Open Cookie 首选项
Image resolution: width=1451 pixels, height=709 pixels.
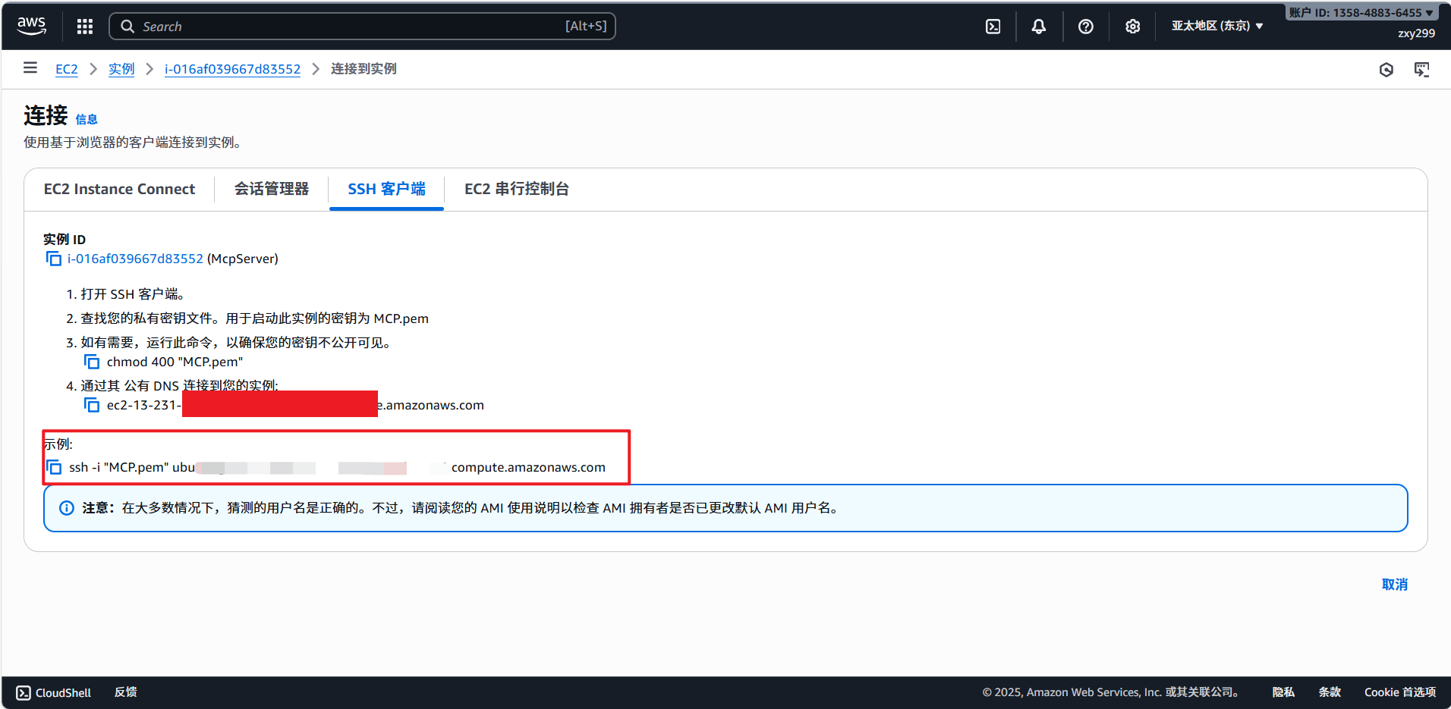coord(1400,692)
